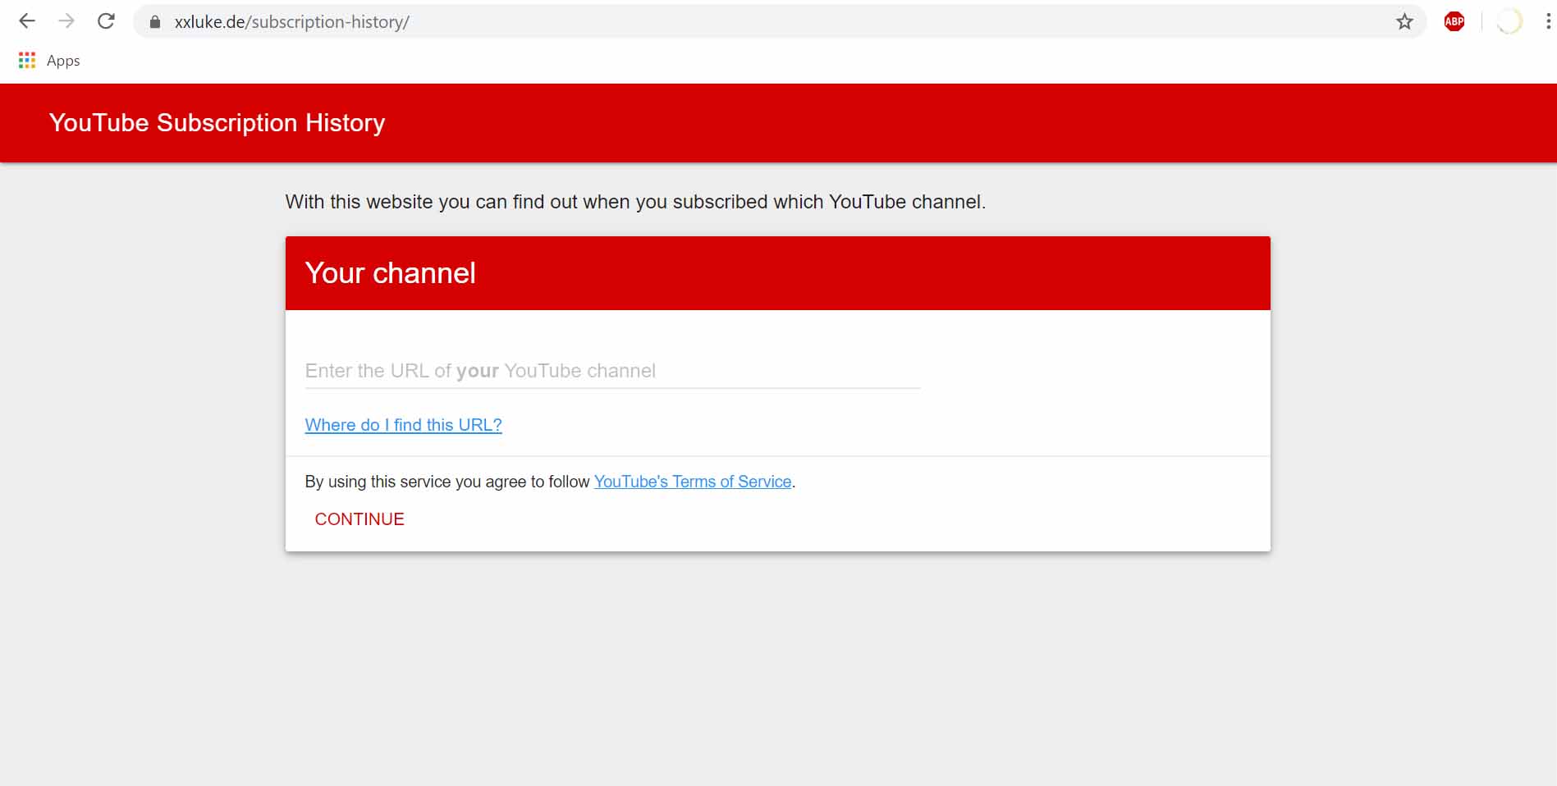
Task: Click the 'Your channel' card heading
Action: coord(390,273)
